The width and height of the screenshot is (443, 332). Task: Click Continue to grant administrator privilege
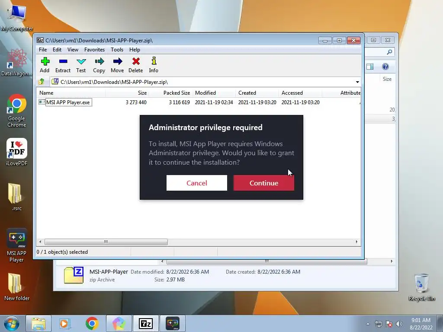(263, 183)
